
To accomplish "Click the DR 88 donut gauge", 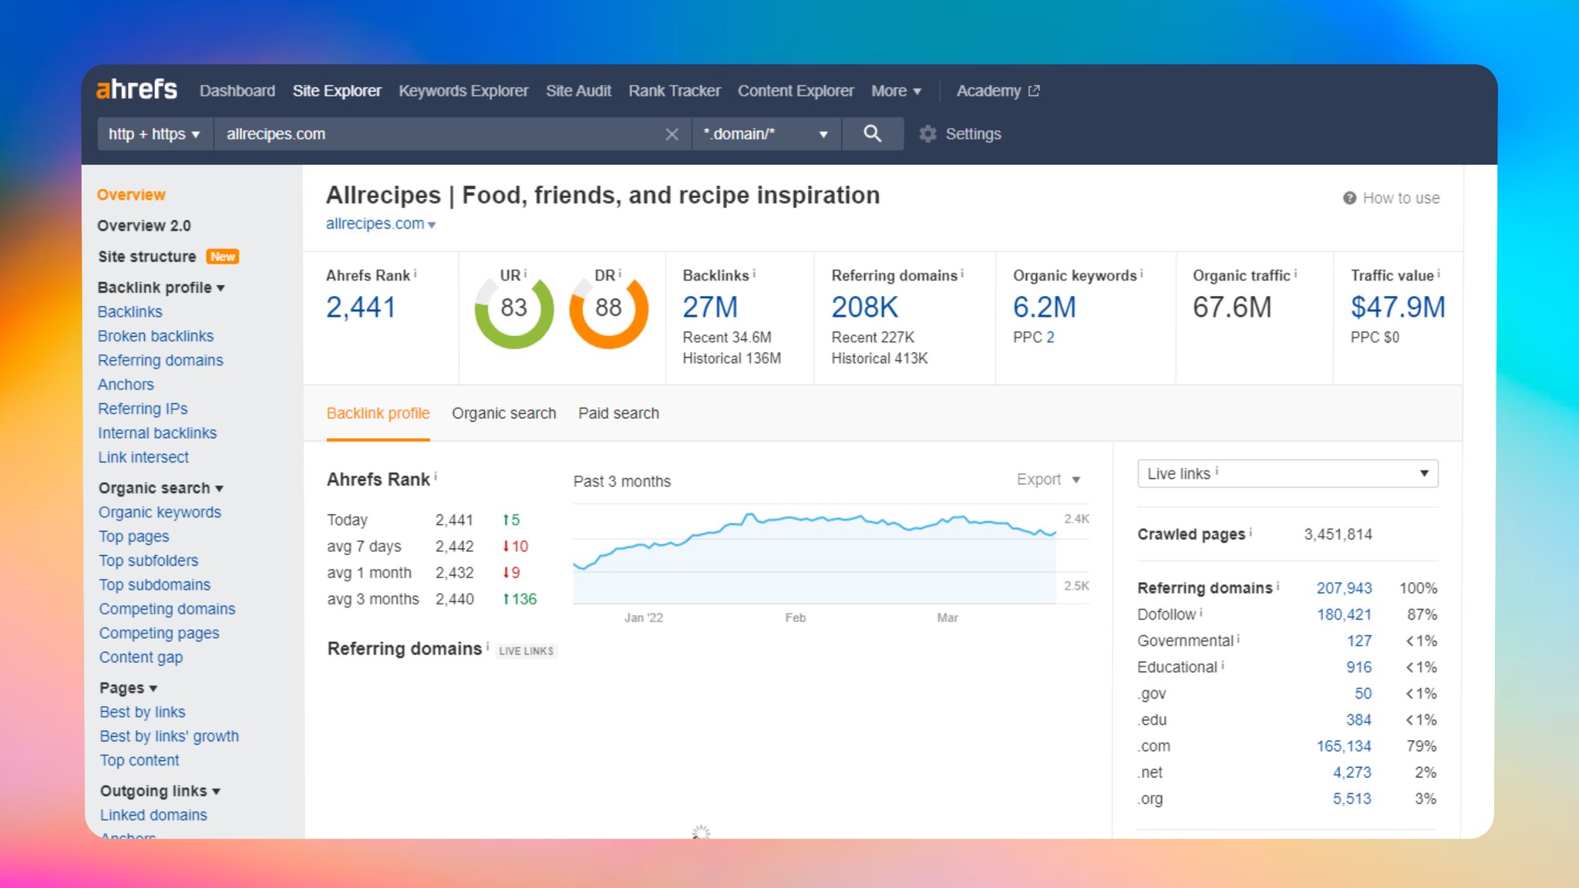I will tap(608, 309).
